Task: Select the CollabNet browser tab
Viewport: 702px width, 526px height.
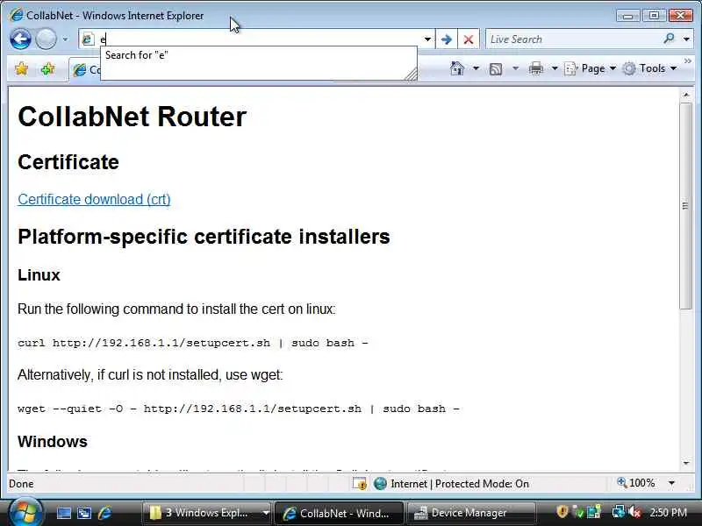Action: (85, 70)
